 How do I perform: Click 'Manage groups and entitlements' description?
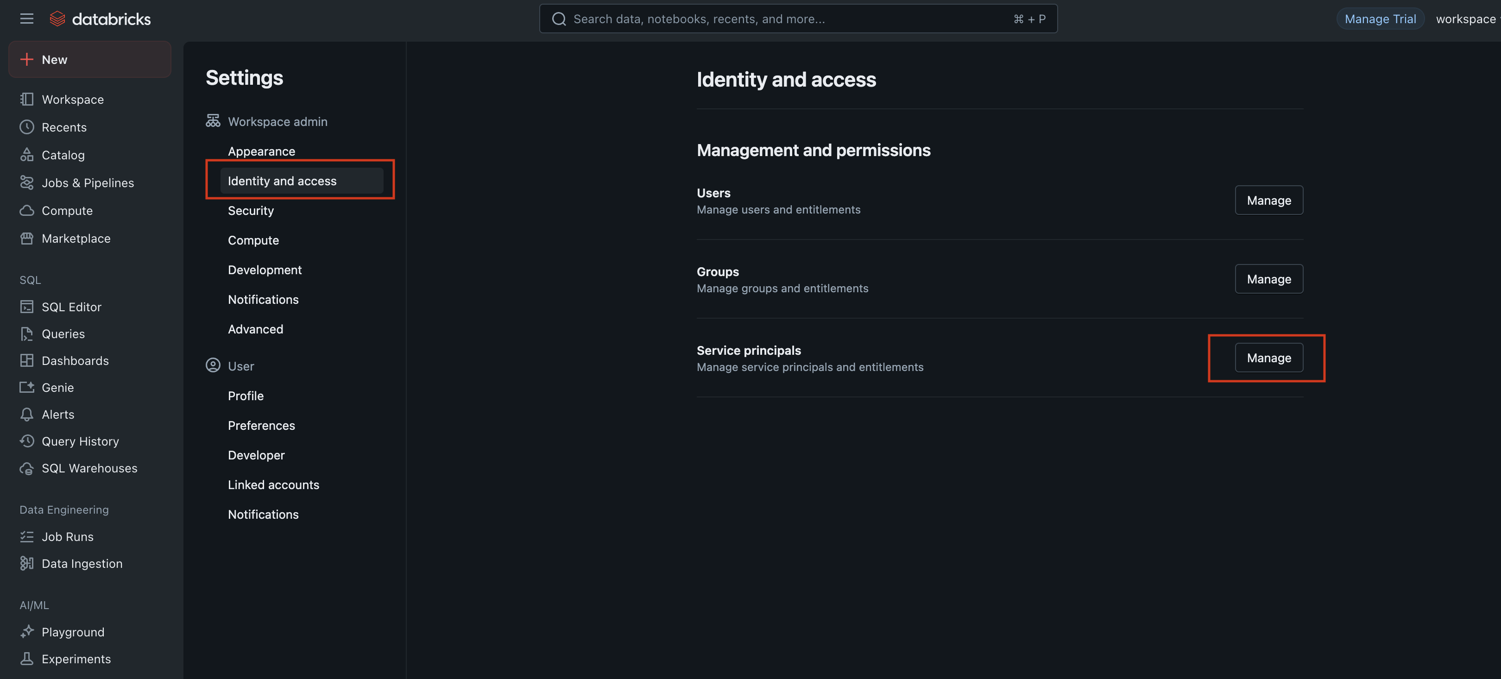(x=782, y=288)
